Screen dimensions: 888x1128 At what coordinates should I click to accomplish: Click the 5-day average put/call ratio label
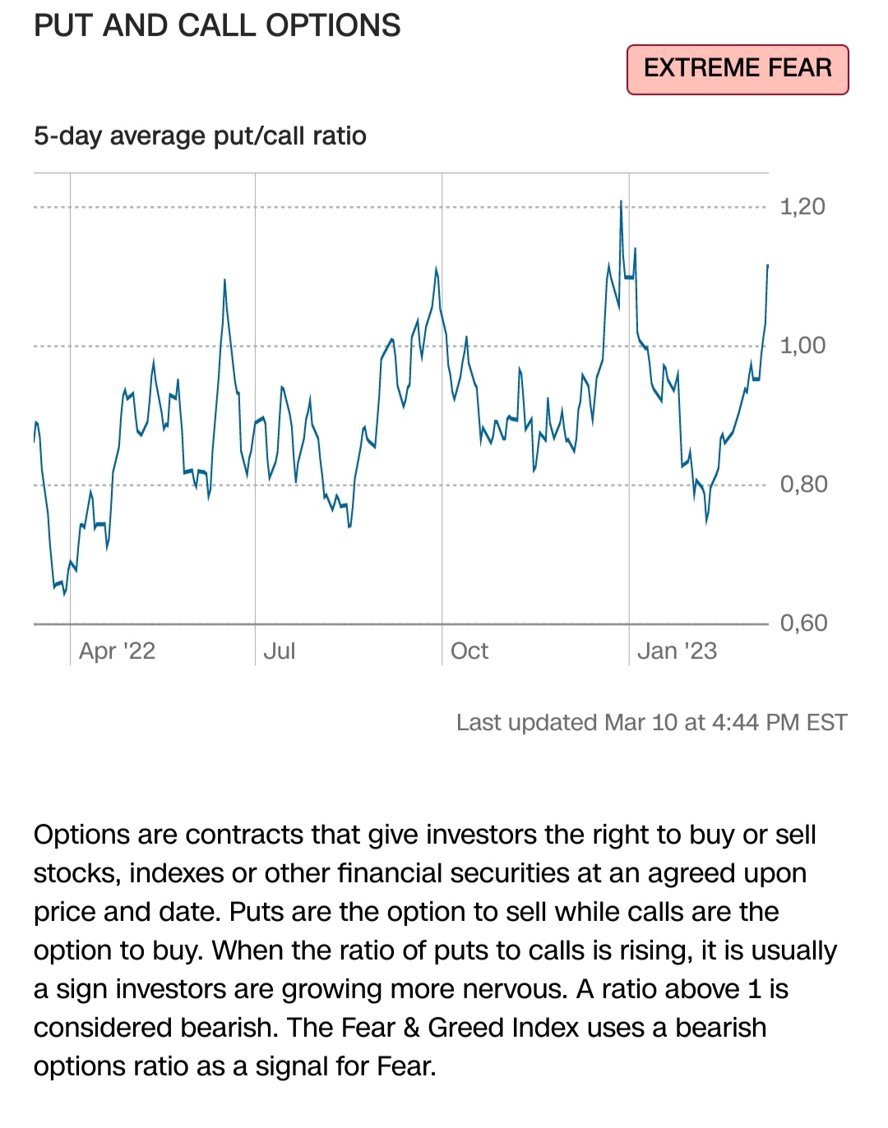pos(200,136)
